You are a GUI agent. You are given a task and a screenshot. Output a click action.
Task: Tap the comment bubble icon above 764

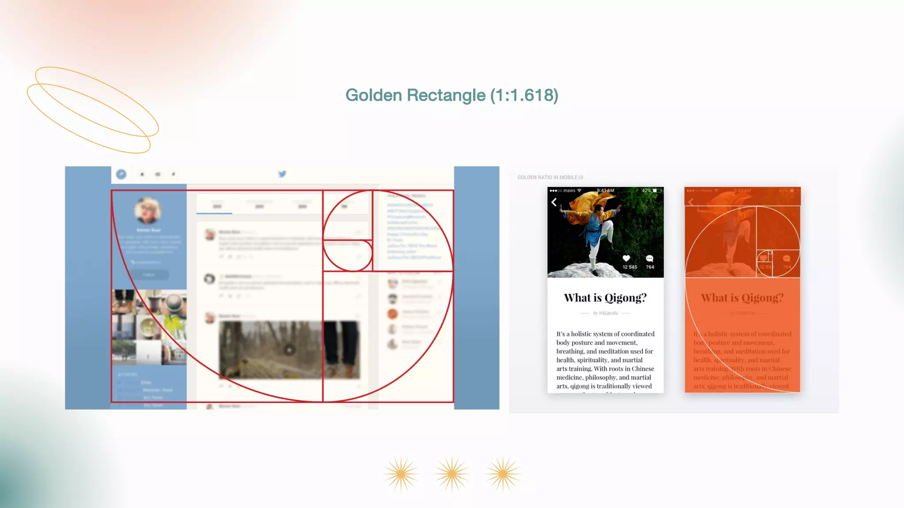(x=650, y=258)
